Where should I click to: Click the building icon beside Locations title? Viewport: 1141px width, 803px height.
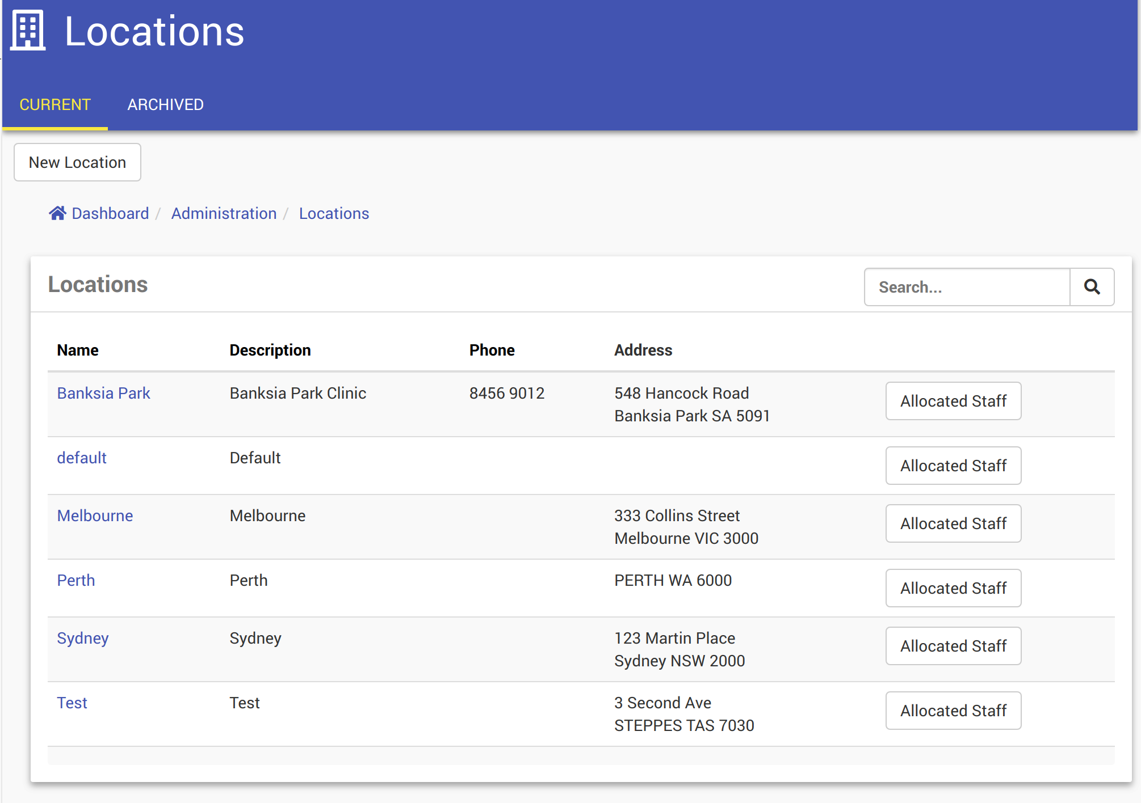pos(28,31)
